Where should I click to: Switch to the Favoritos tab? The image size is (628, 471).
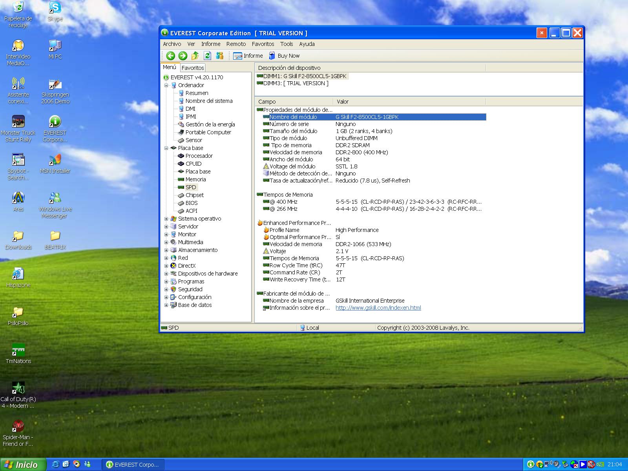(193, 68)
